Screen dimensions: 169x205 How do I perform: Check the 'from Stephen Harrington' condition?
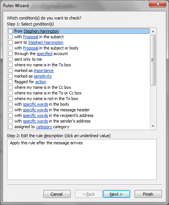tap(10, 31)
